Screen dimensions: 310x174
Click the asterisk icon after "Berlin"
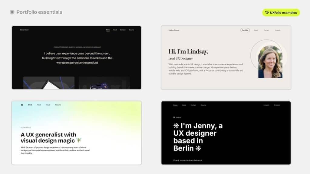point(198,148)
